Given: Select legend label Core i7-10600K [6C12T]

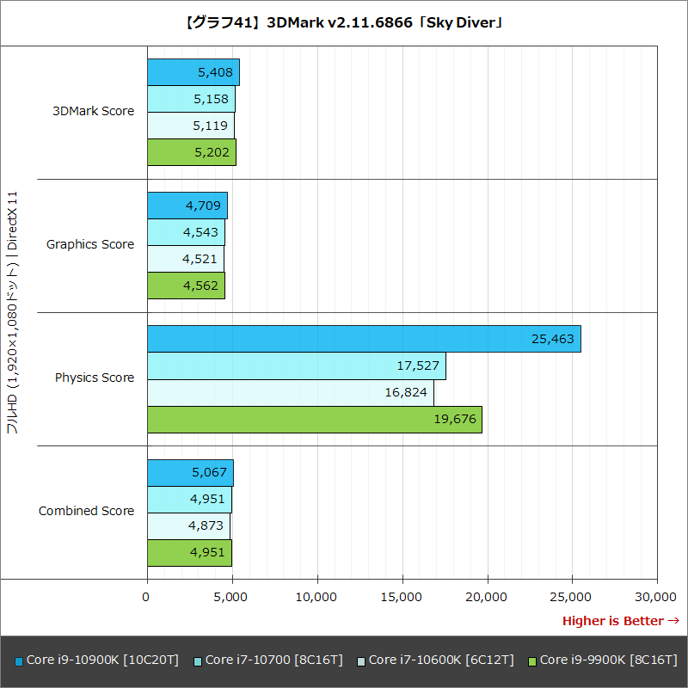Looking at the screenshot, I should tap(441, 660).
